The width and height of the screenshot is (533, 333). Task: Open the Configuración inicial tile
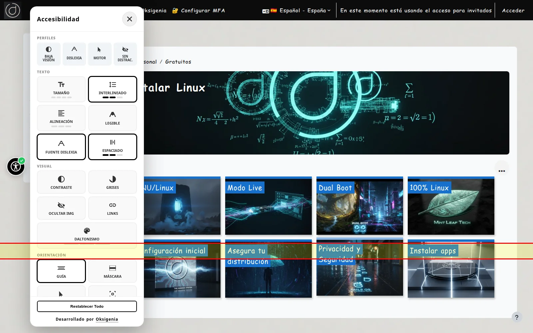click(182, 268)
